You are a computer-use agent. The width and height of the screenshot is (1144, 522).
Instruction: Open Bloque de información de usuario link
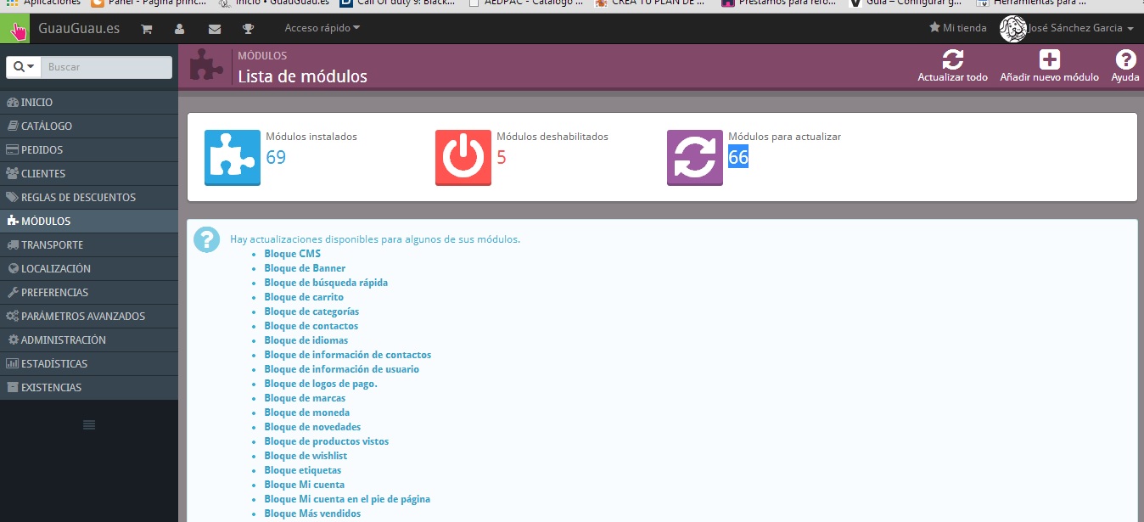pos(341,369)
